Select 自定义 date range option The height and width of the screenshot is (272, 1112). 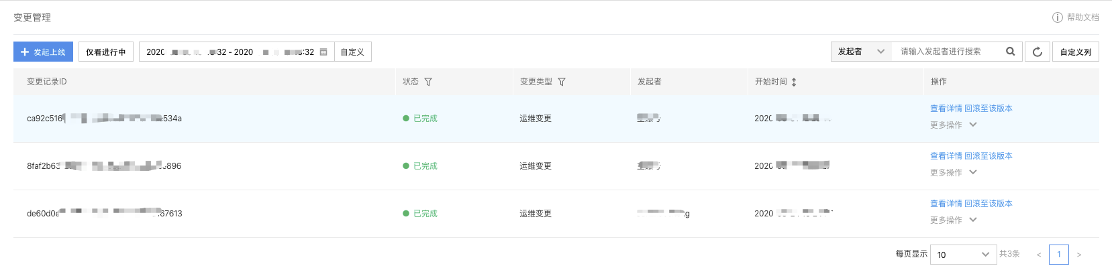[x=352, y=52]
